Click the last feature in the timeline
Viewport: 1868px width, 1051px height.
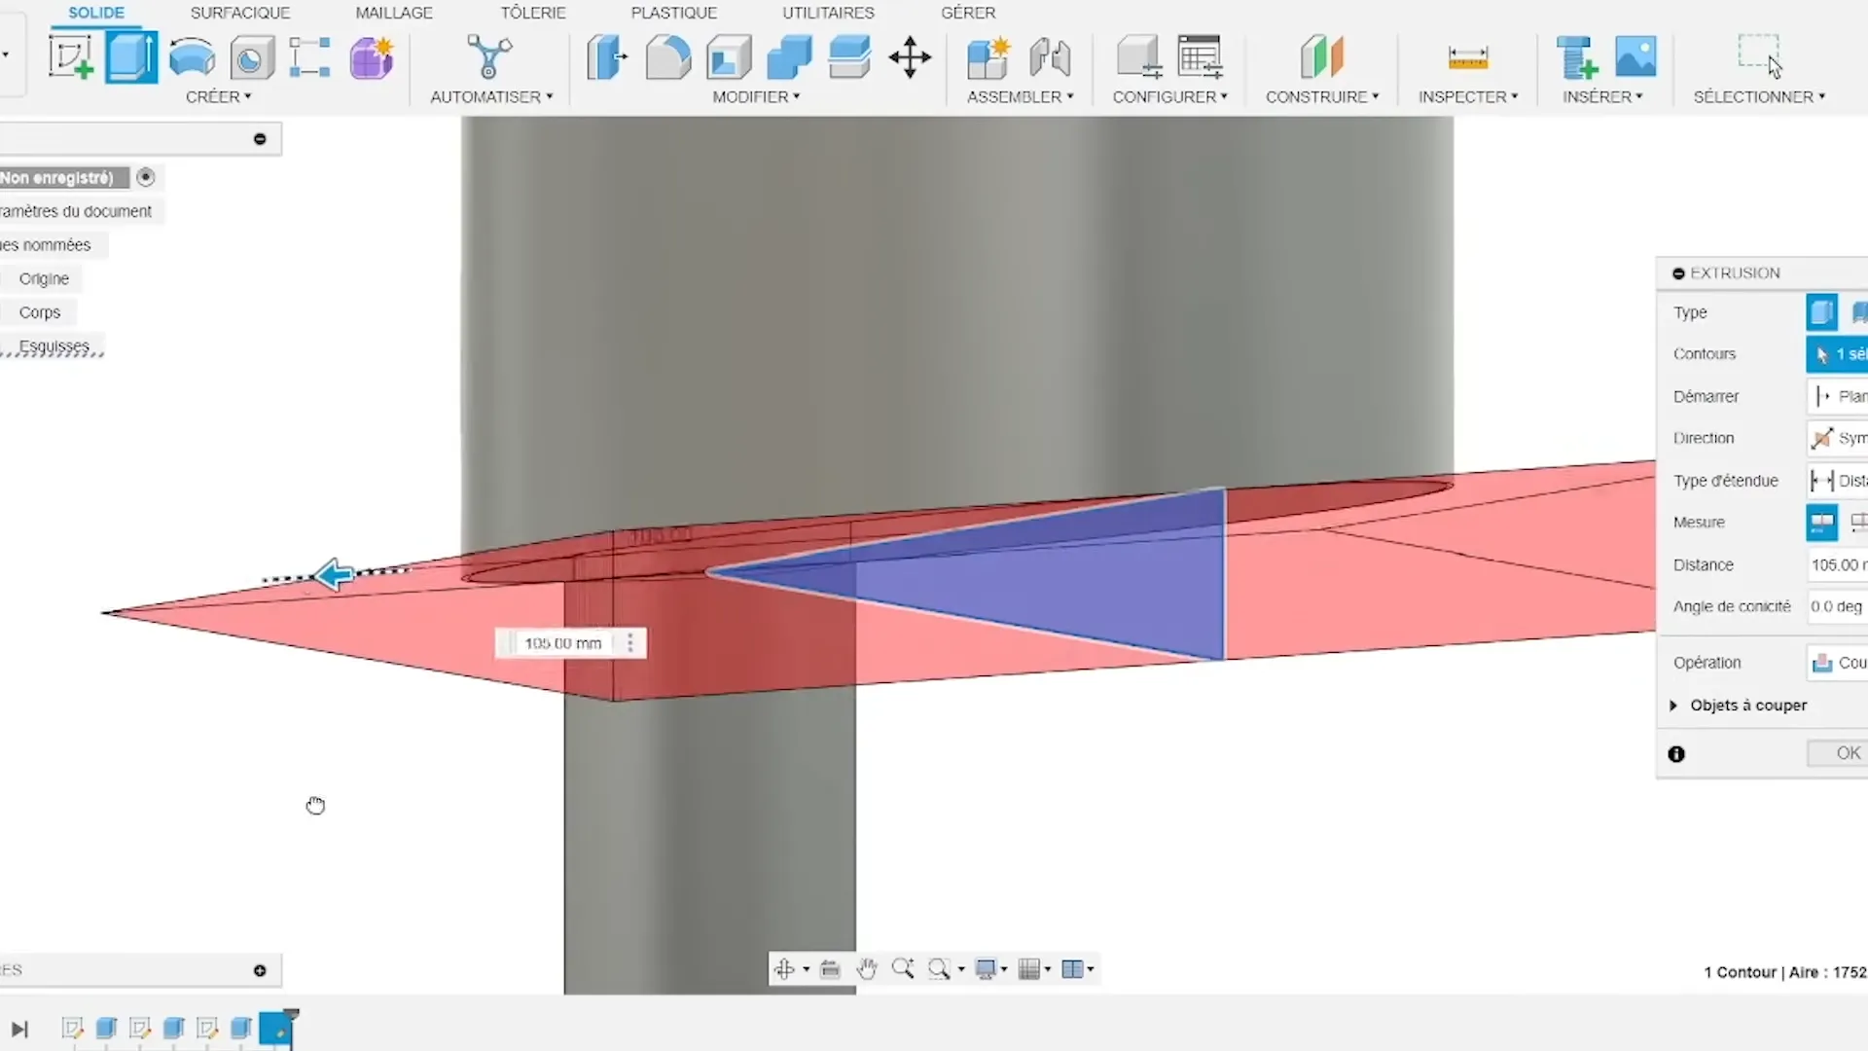tap(276, 1029)
